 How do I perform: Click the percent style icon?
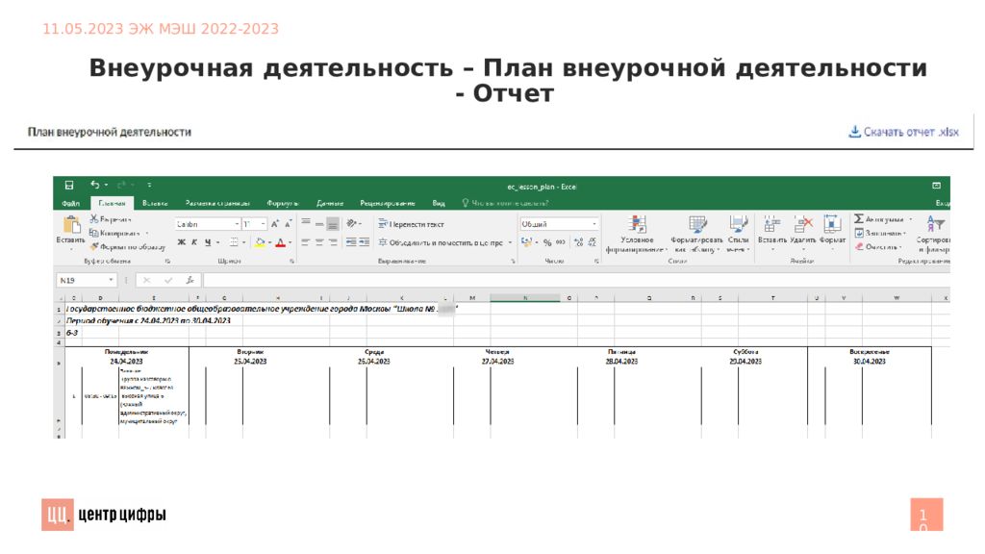tap(547, 242)
